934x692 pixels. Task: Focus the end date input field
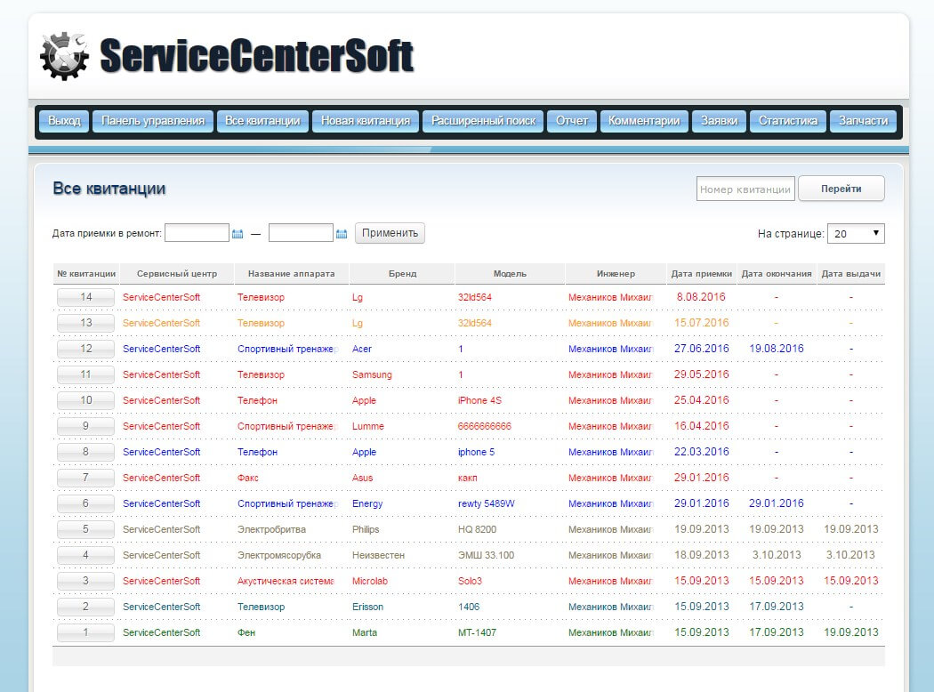(x=301, y=233)
